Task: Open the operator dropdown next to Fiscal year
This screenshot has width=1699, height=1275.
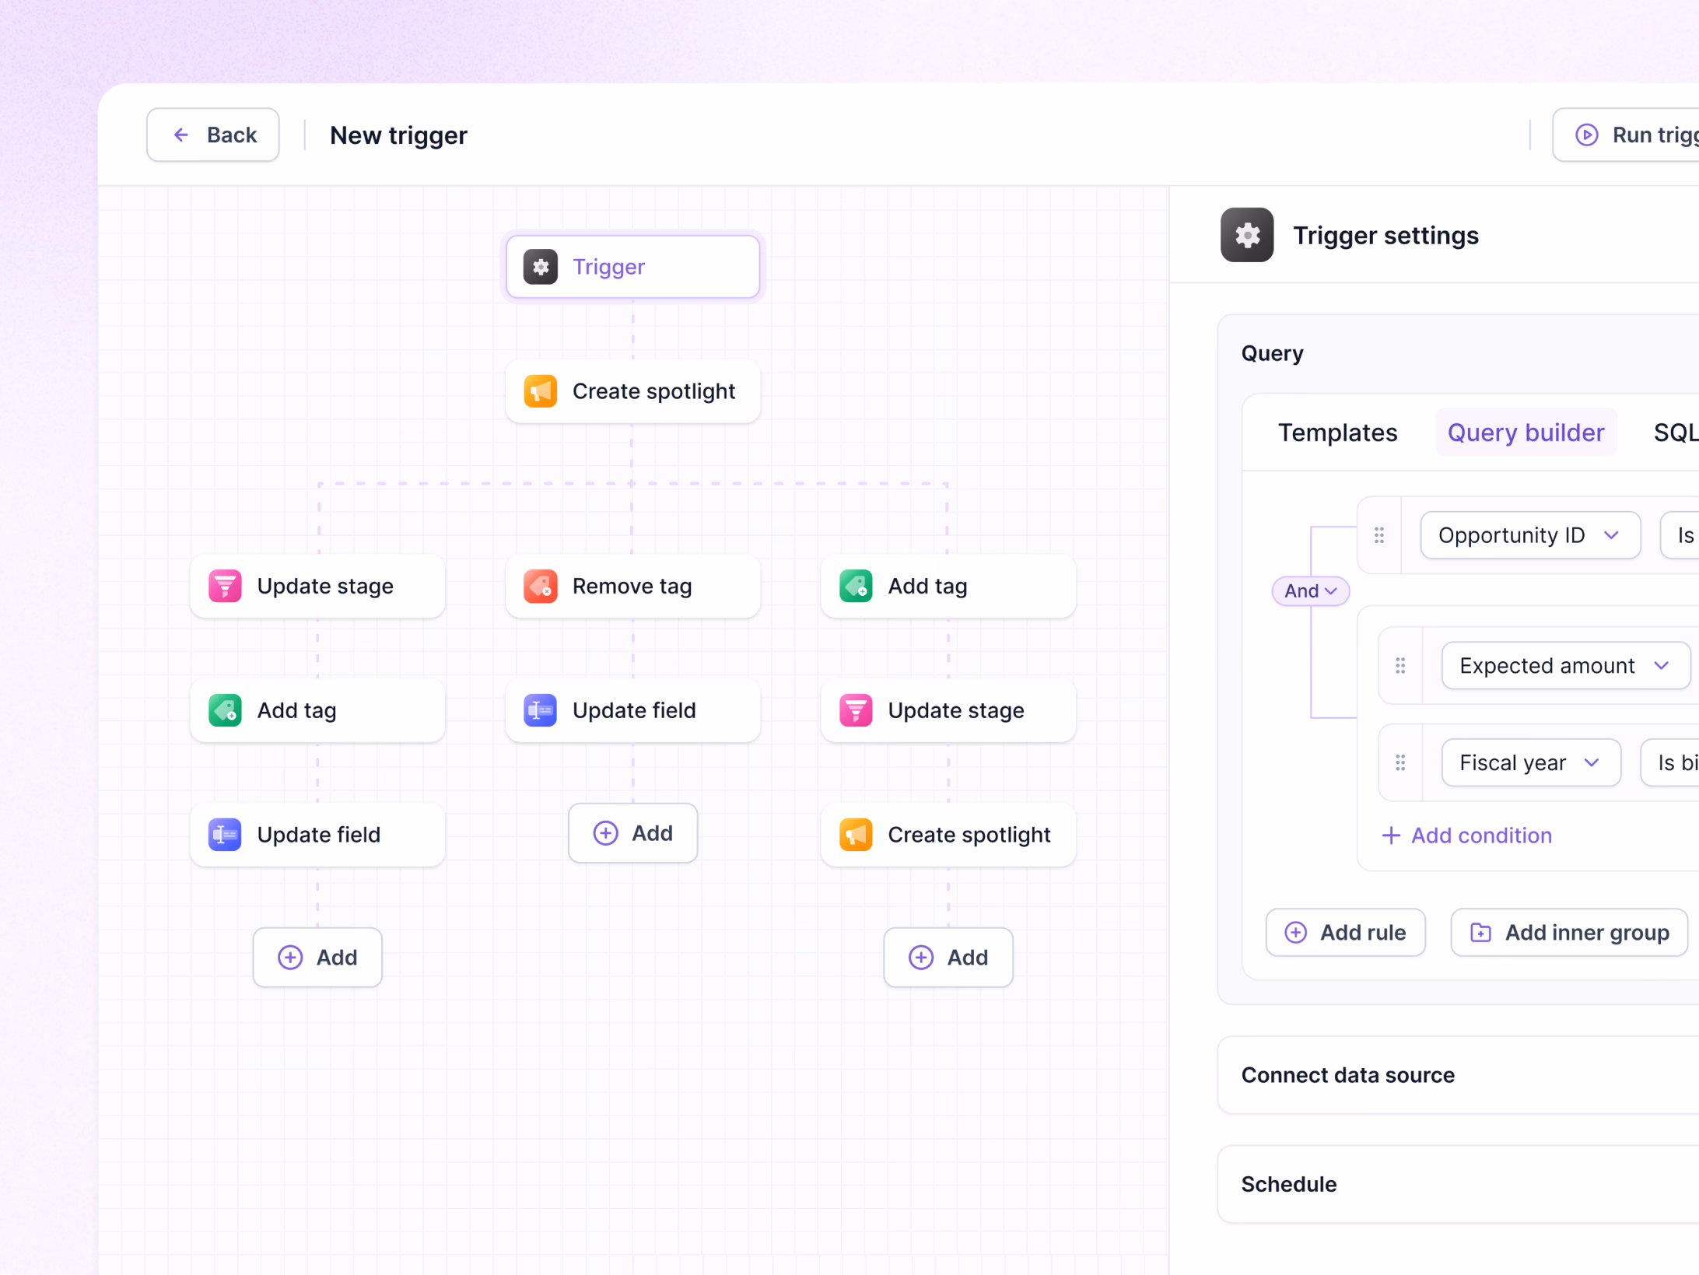Action: pyautogui.click(x=1671, y=763)
